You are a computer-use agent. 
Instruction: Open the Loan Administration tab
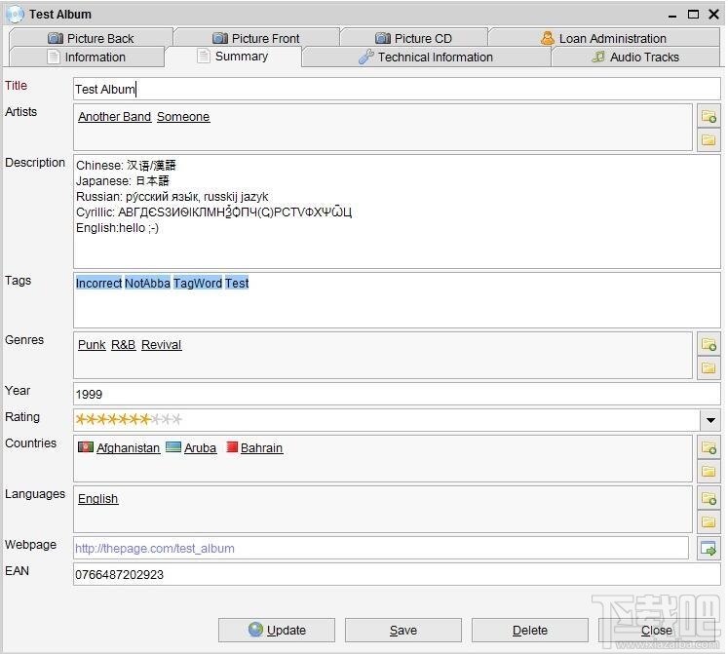point(604,38)
